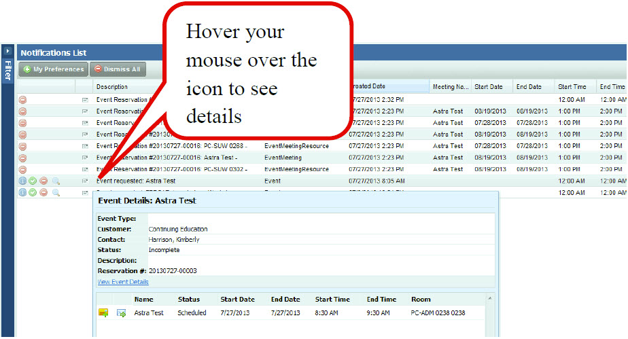Select the reservation description ending PC-SUW 0302 -

tap(172, 169)
